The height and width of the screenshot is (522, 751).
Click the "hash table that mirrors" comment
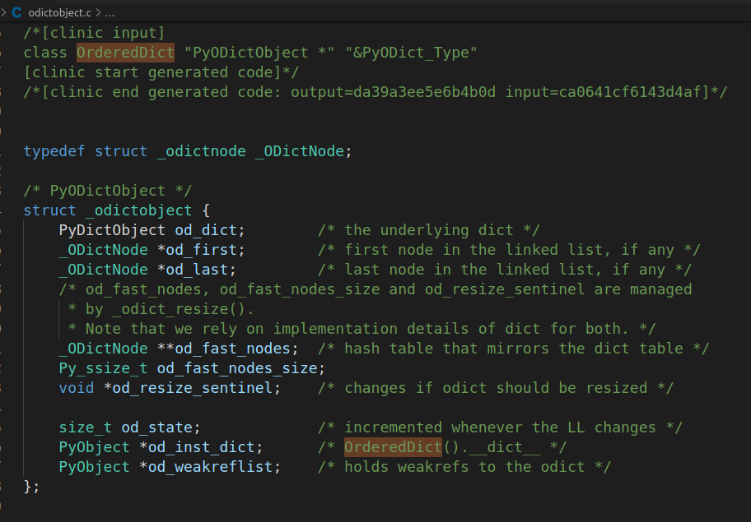pyautogui.click(x=513, y=349)
